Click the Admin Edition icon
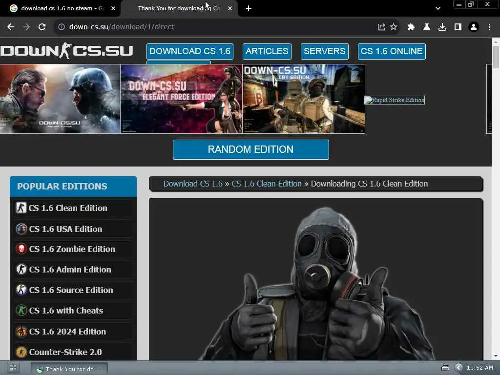The width and height of the screenshot is (500, 375). click(21, 270)
